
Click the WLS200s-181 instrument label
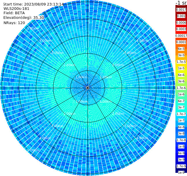point(16,9)
